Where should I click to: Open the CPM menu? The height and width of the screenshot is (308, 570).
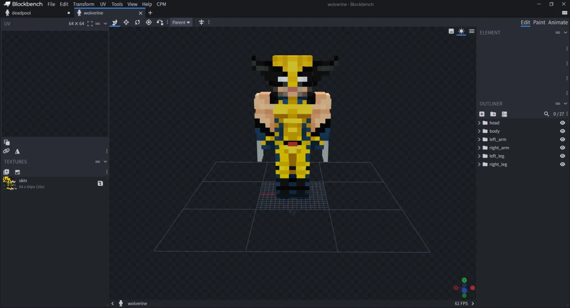click(x=161, y=4)
